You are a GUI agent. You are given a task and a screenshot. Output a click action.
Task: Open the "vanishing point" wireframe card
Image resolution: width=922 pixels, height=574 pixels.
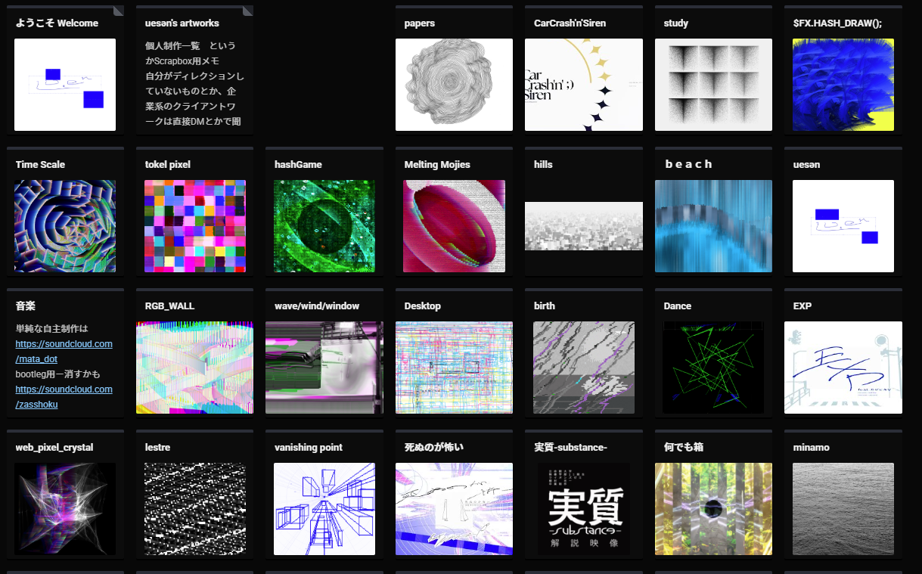pos(324,509)
